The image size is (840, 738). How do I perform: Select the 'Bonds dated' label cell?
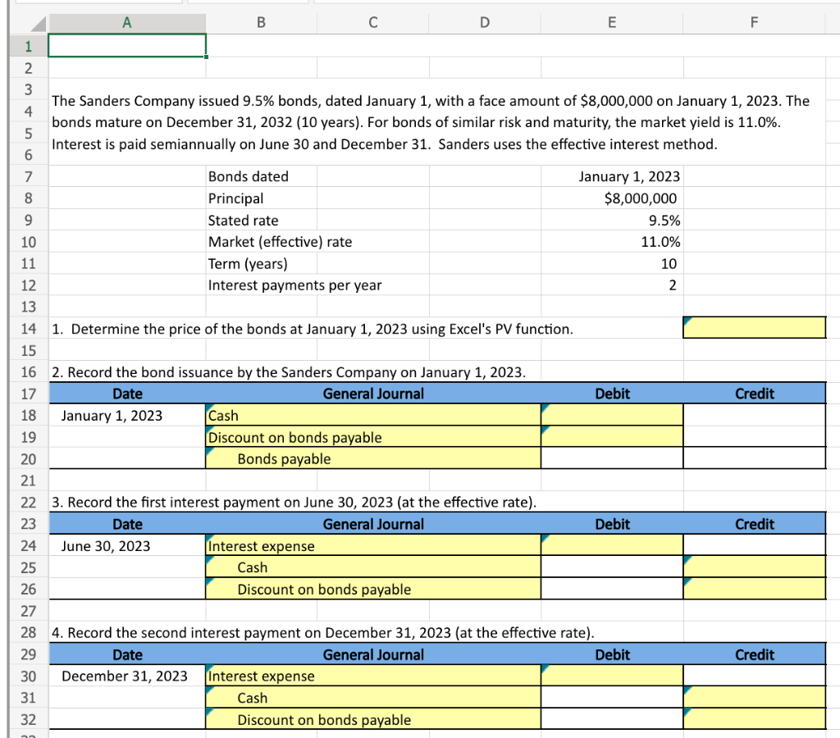262,176
